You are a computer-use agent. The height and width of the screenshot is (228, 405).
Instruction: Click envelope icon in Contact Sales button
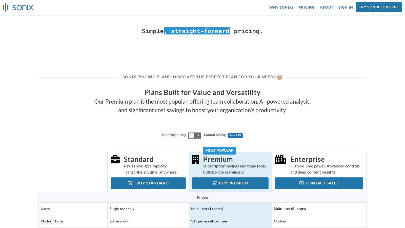click(301, 183)
